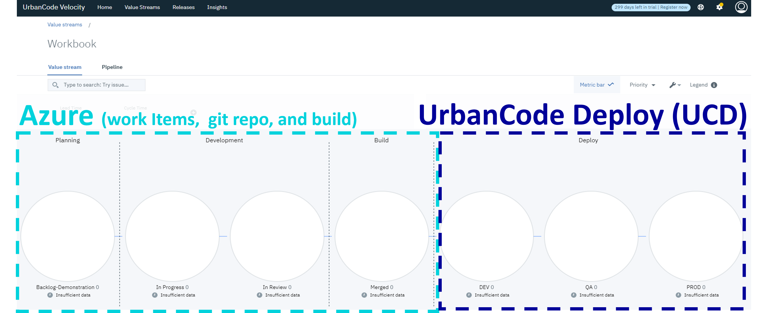767x313 pixels.
Task: Click clock icon under Merged
Action: coord(364,295)
